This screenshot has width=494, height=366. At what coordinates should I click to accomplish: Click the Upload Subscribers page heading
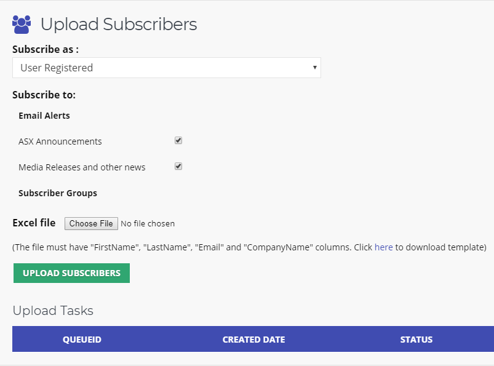(119, 24)
